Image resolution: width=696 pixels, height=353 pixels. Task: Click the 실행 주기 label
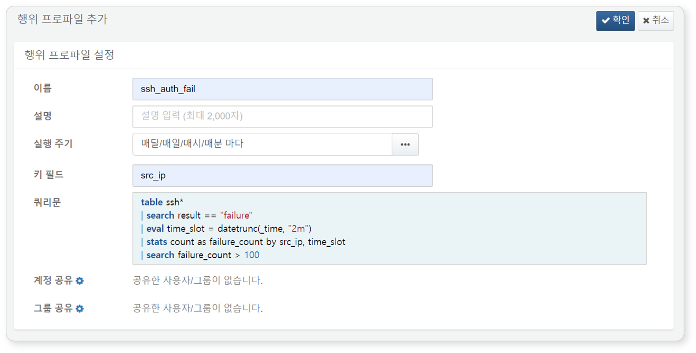pos(53,143)
